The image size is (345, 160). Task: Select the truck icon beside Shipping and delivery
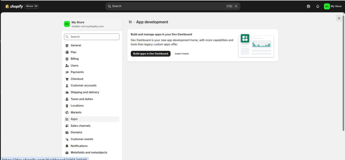(67, 92)
